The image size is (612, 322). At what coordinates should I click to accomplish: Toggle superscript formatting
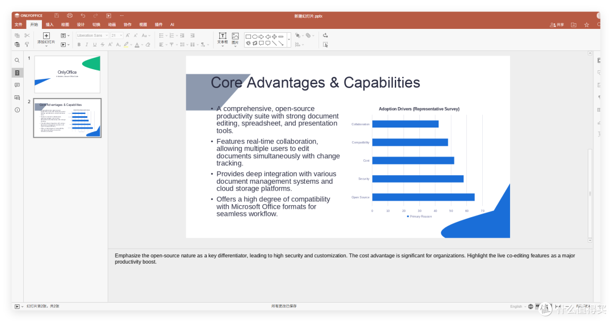(110, 44)
